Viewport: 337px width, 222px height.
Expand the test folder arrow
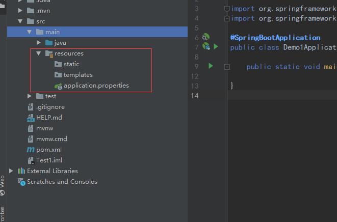click(30, 96)
